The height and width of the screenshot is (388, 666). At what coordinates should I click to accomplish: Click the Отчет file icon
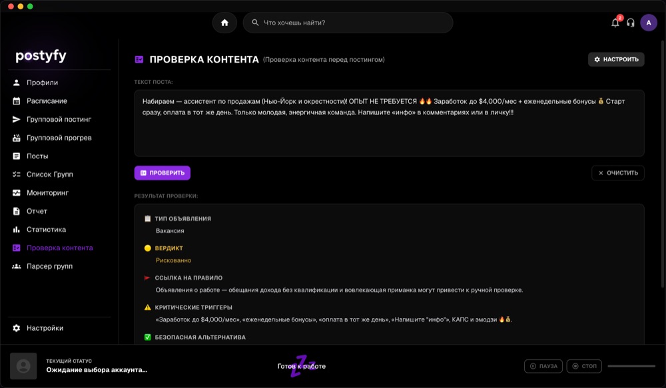[x=17, y=211]
